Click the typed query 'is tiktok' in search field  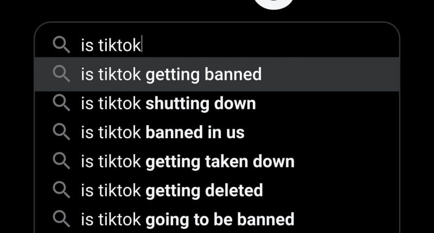[111, 45]
